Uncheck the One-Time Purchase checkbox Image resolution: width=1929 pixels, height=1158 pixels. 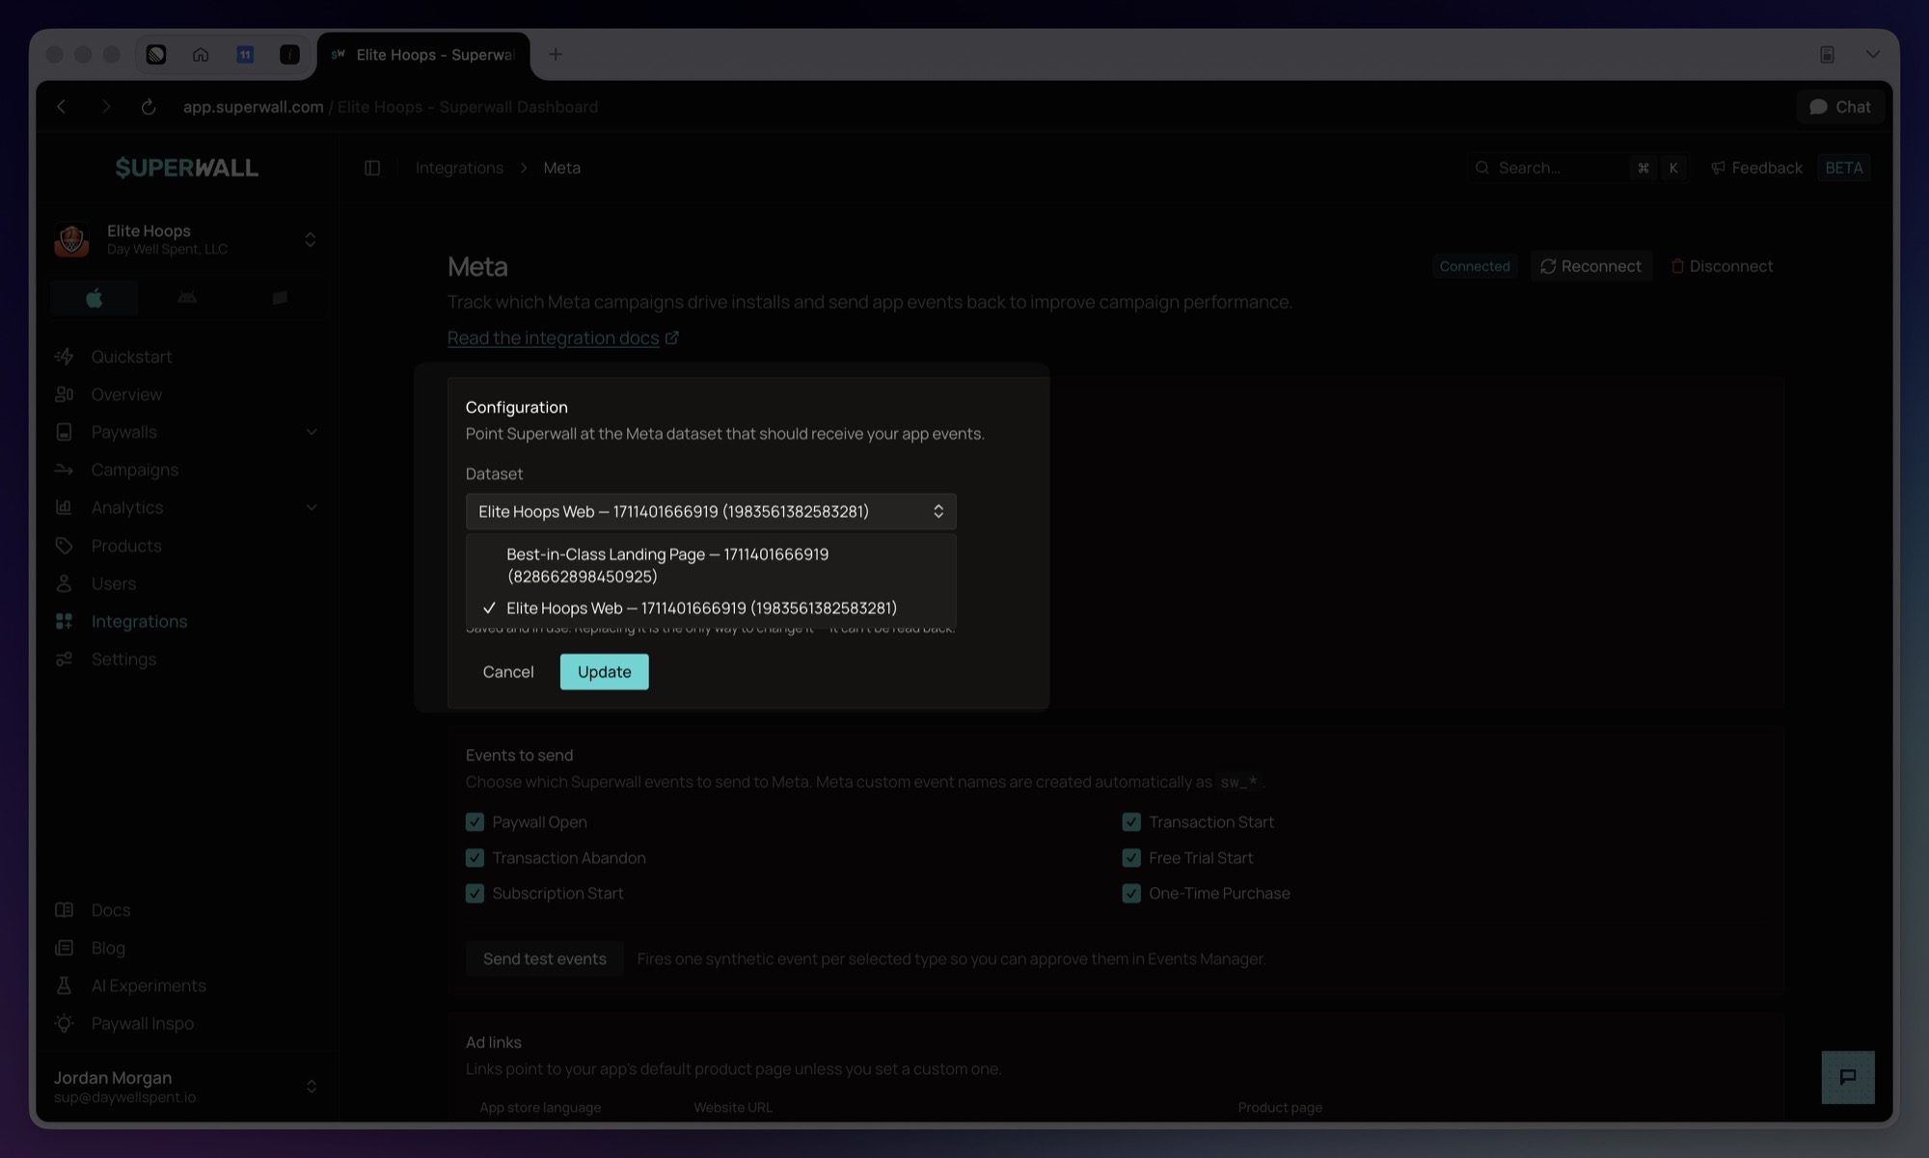point(1131,894)
